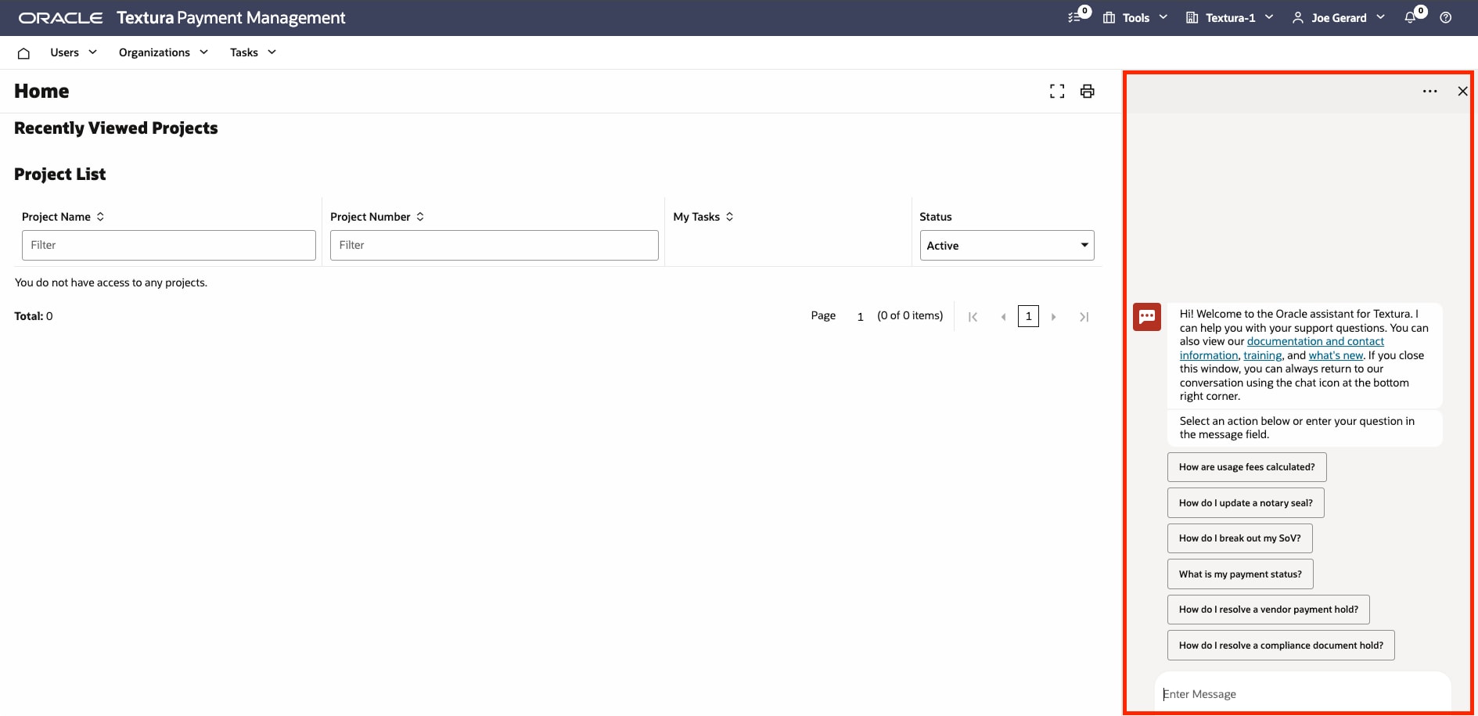Toggle full screen view of Home page
This screenshot has width=1478, height=716.
pyautogui.click(x=1057, y=92)
